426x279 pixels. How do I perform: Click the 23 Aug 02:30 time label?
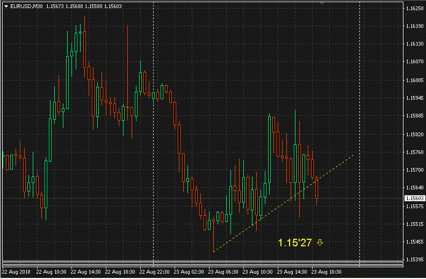pyautogui.click(x=188, y=272)
